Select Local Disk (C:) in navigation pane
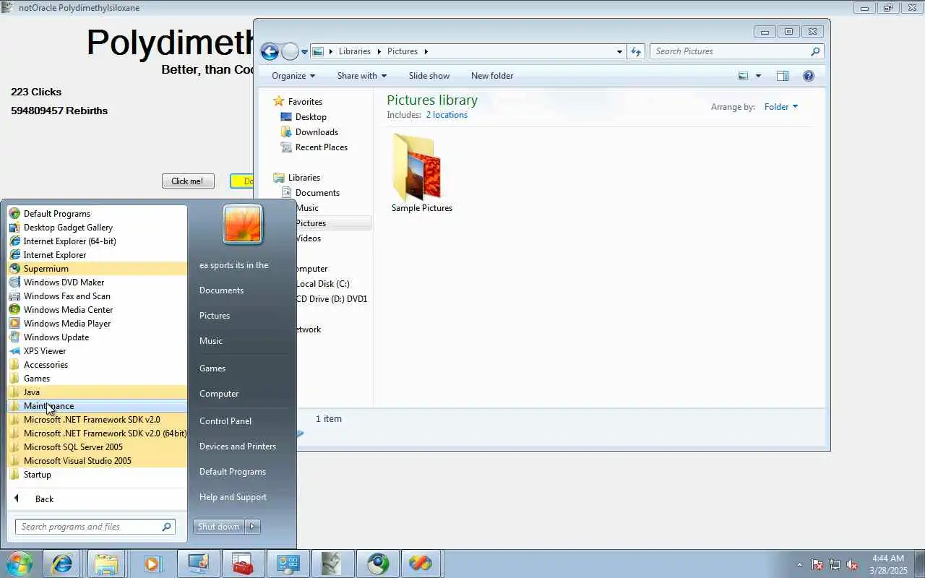This screenshot has height=578, width=925. click(322, 284)
